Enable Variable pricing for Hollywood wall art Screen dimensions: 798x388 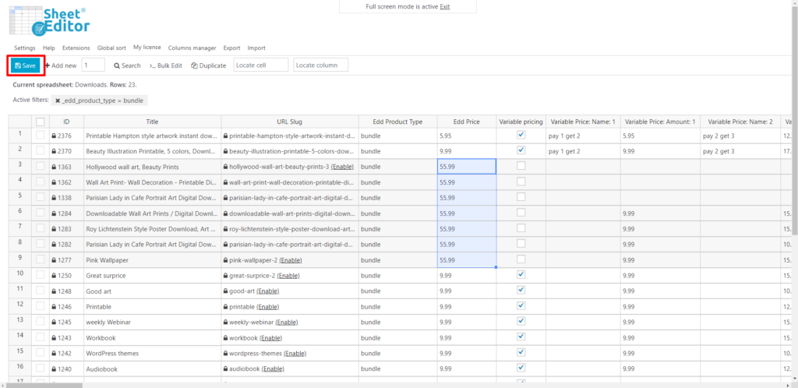pos(521,166)
